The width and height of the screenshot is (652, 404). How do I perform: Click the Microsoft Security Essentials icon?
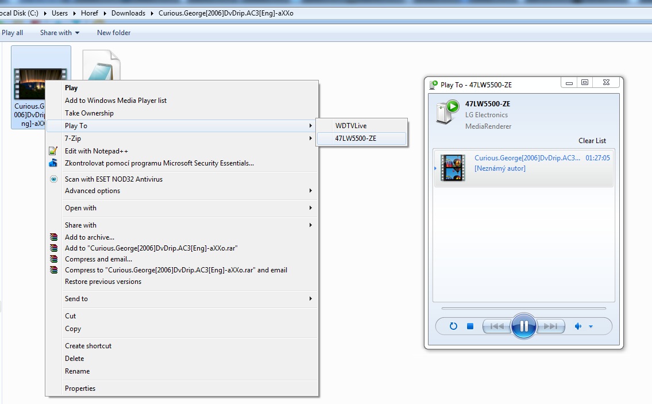coord(53,163)
